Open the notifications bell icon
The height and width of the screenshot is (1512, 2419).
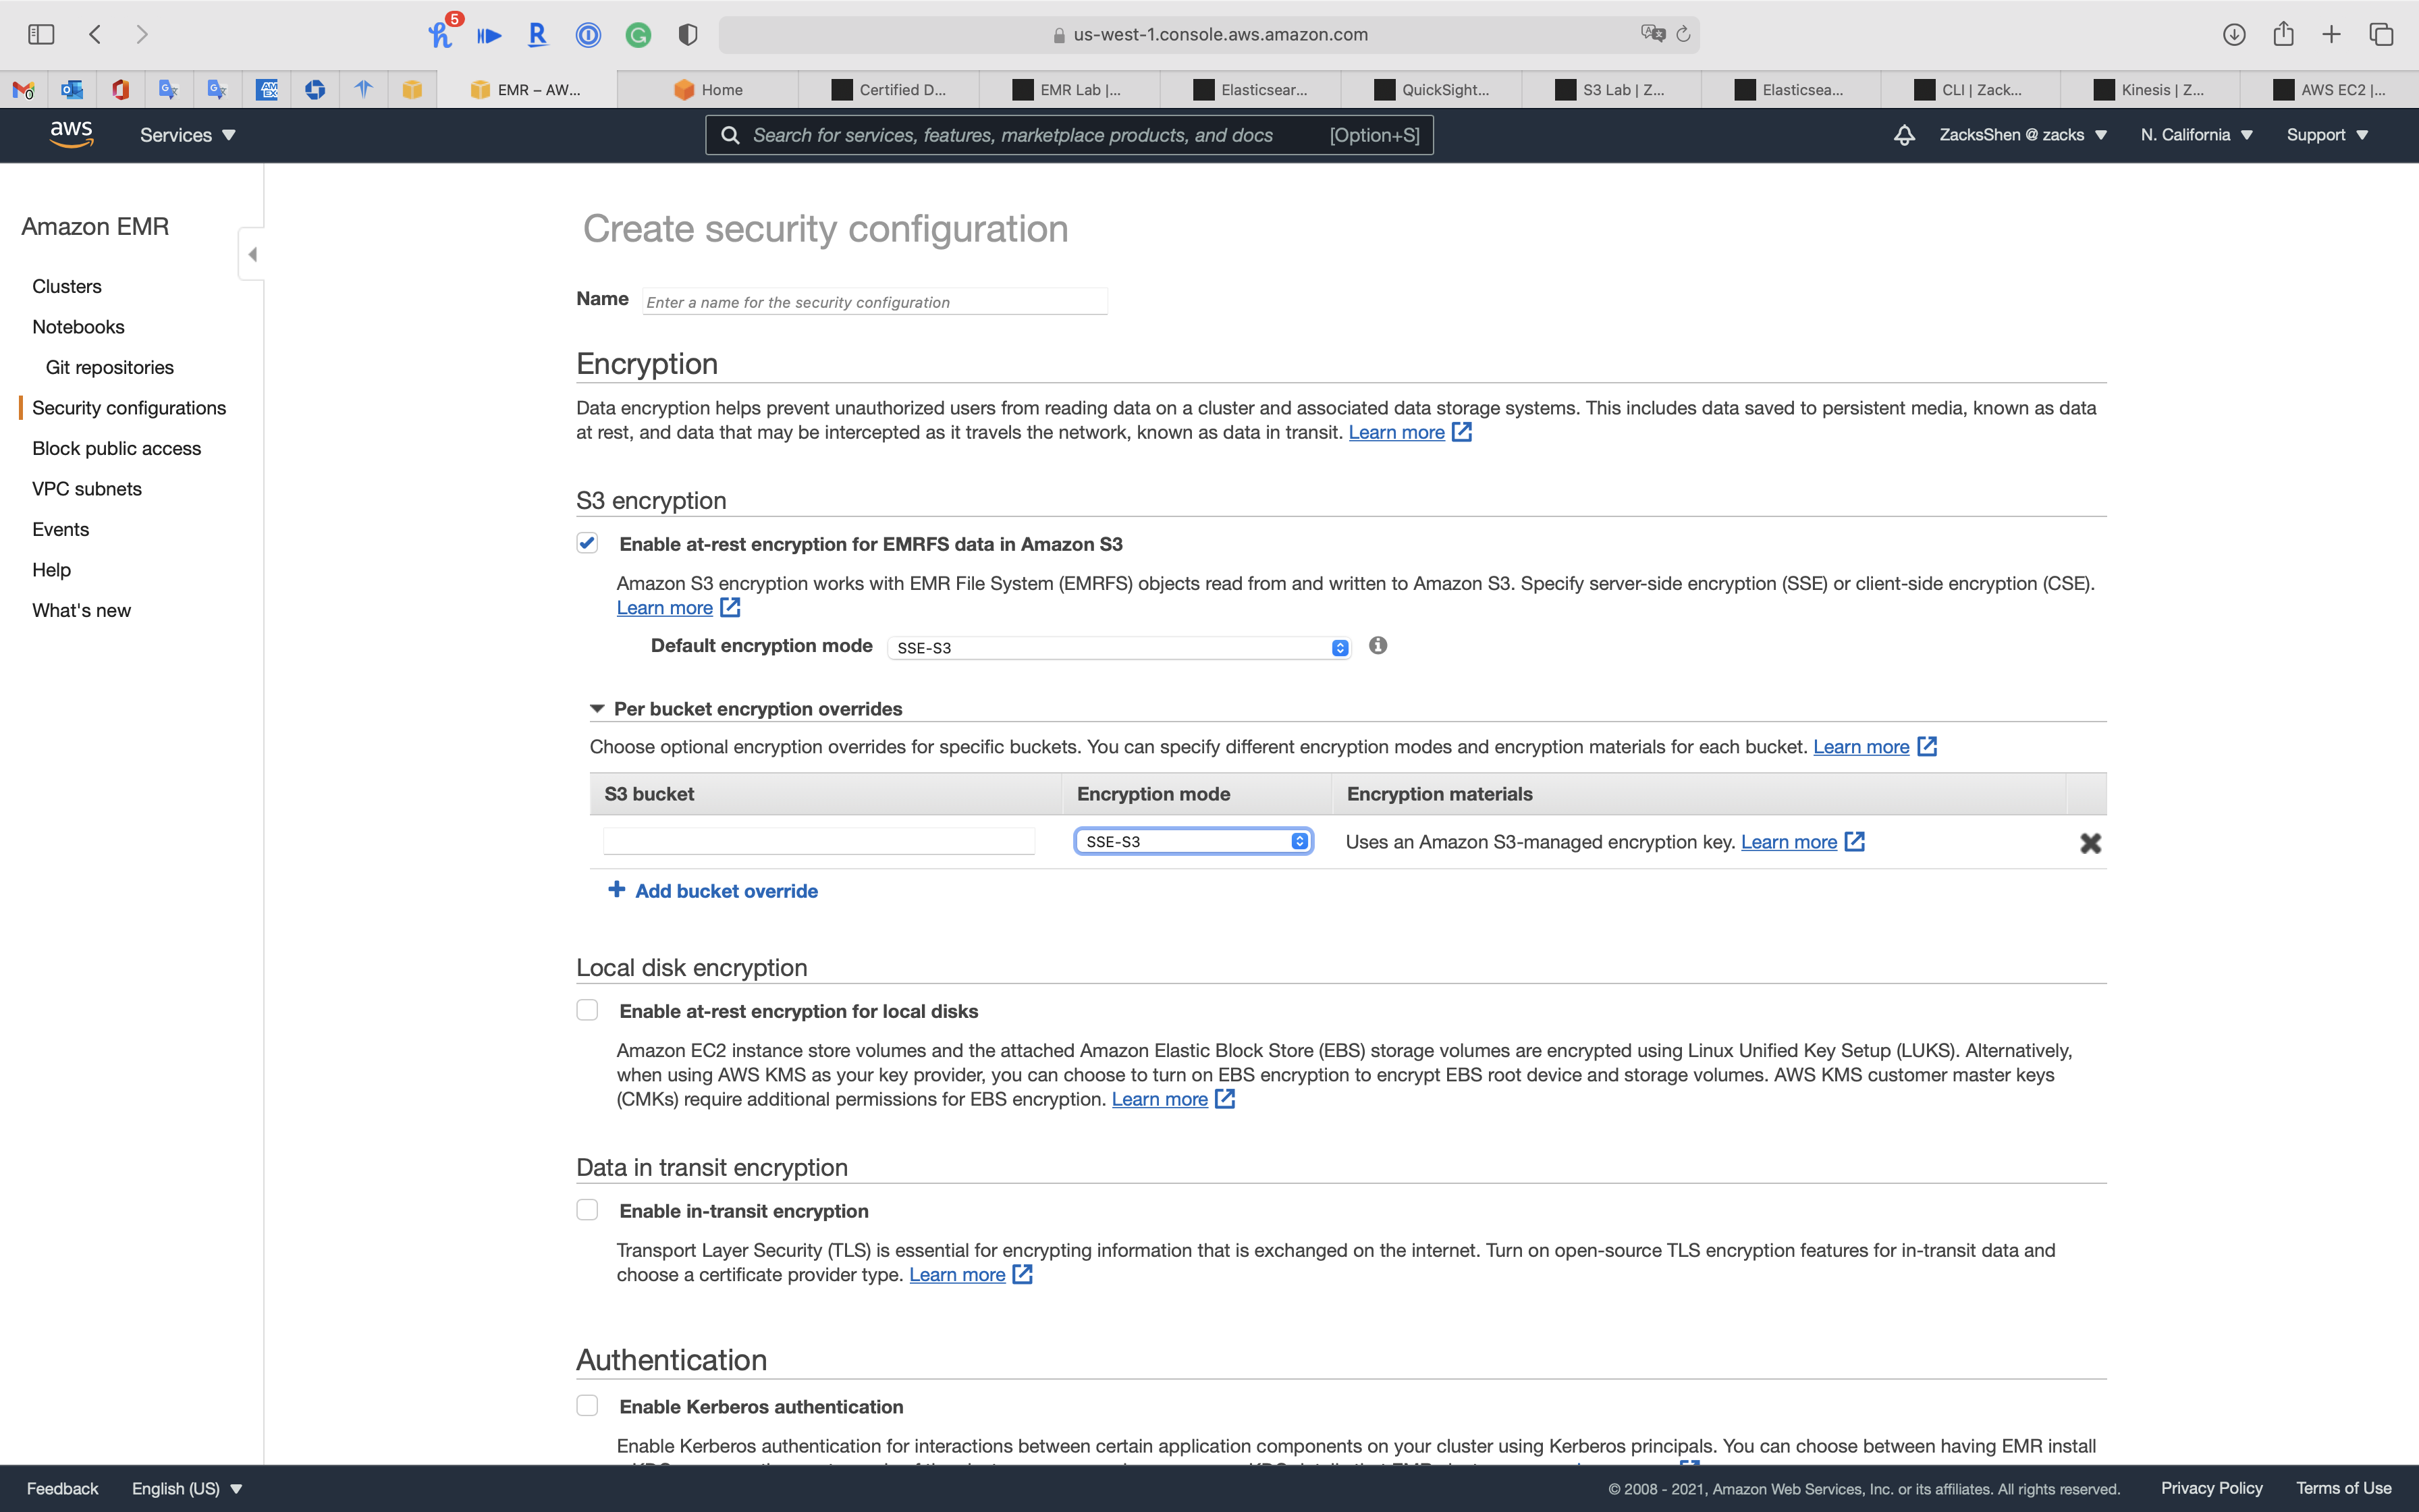coord(1903,135)
